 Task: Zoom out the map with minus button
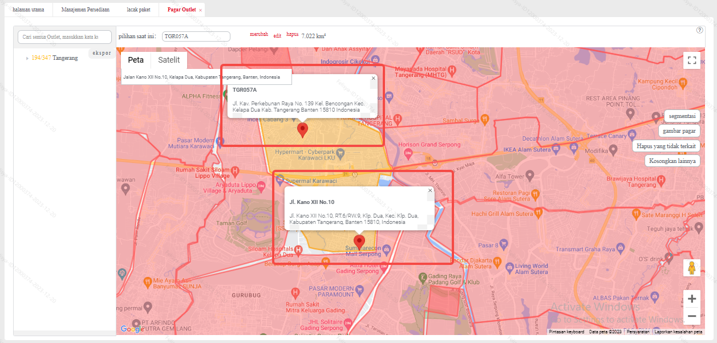(692, 316)
